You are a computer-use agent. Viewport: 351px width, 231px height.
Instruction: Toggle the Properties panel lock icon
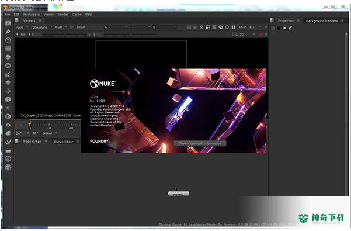point(279,28)
